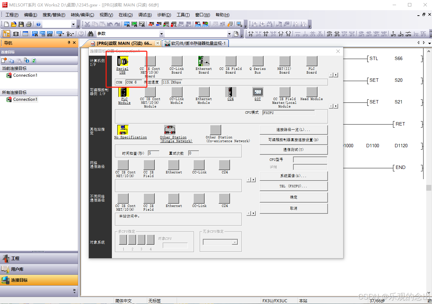Click 简体中文 in status bar

[123, 301]
